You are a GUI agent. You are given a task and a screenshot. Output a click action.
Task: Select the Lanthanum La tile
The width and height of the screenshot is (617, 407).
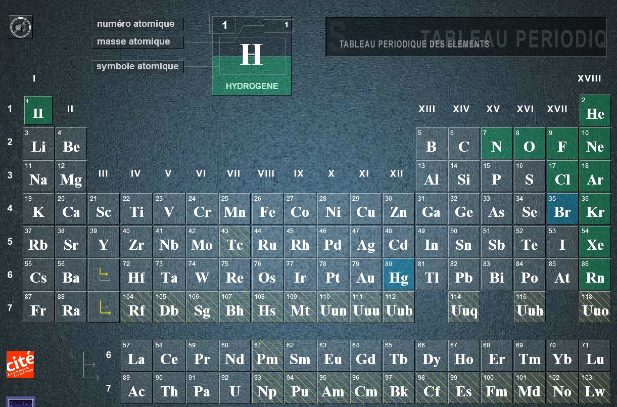136,355
